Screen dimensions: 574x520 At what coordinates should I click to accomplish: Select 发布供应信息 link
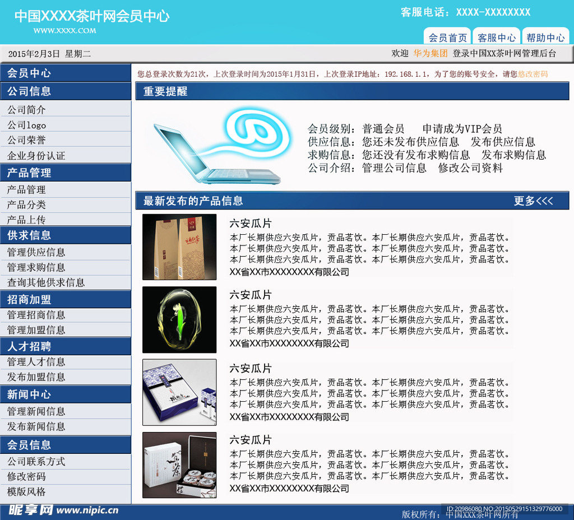[x=502, y=142]
